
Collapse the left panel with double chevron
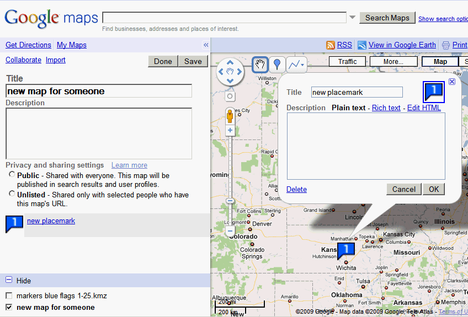(x=206, y=45)
